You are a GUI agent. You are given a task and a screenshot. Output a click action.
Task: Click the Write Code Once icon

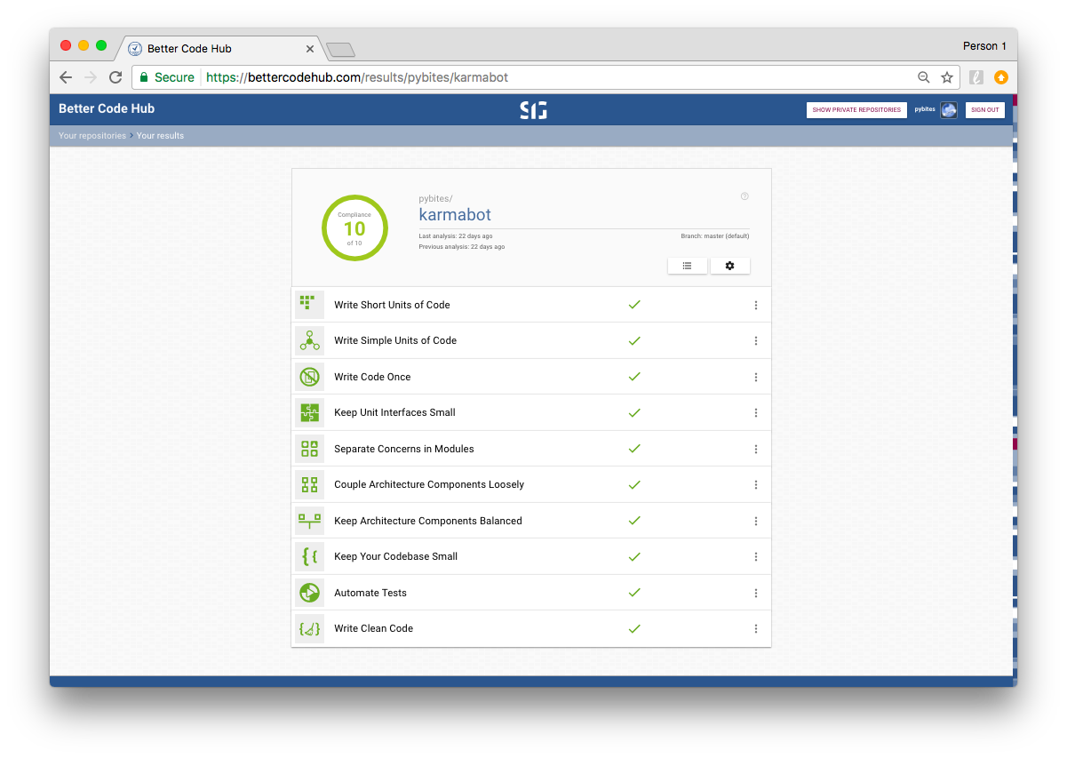pyautogui.click(x=308, y=377)
